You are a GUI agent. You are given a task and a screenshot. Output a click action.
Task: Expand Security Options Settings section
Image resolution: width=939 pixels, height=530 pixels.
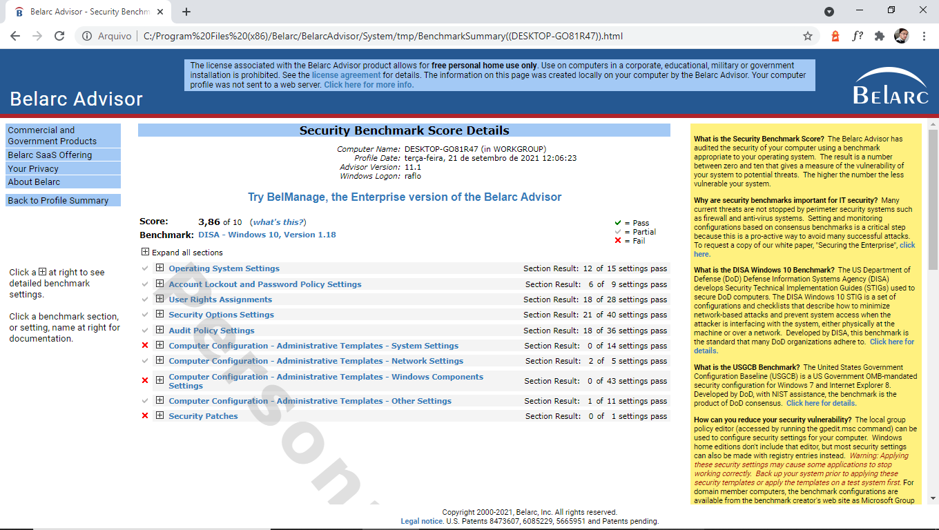[x=159, y=314]
